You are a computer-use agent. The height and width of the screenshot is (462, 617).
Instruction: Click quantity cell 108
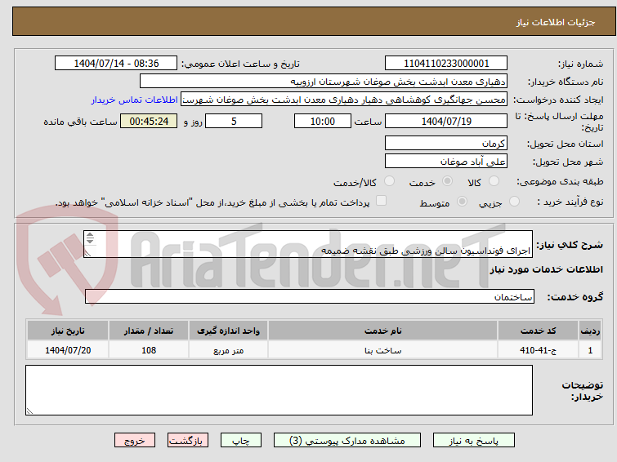pyautogui.click(x=149, y=350)
